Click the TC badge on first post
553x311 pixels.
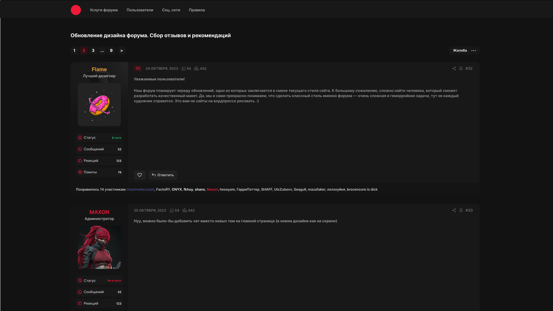click(x=138, y=69)
